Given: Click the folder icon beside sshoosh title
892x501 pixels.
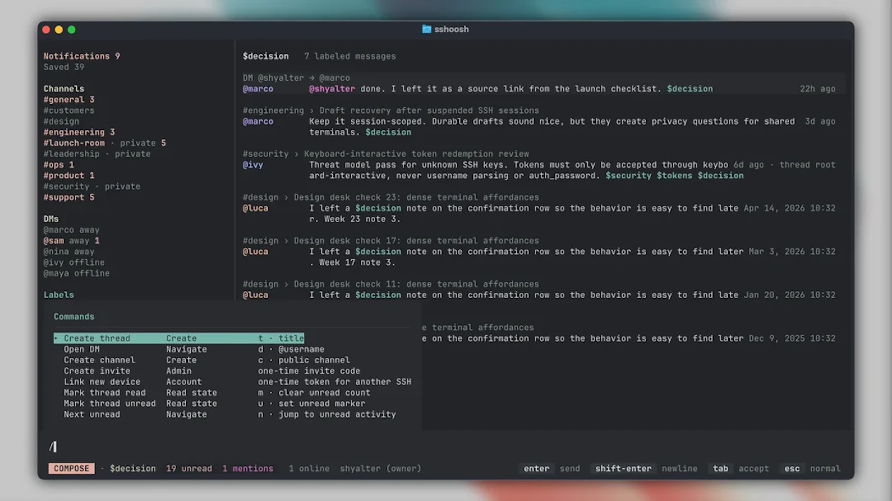Looking at the screenshot, I should click(426, 29).
